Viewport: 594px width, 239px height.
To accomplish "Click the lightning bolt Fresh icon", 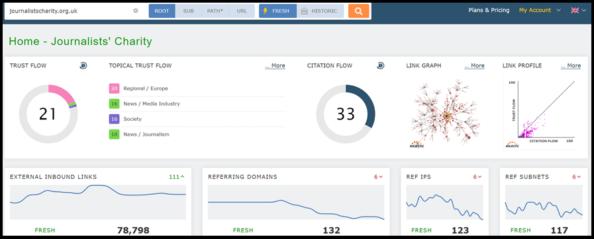I will pos(265,11).
